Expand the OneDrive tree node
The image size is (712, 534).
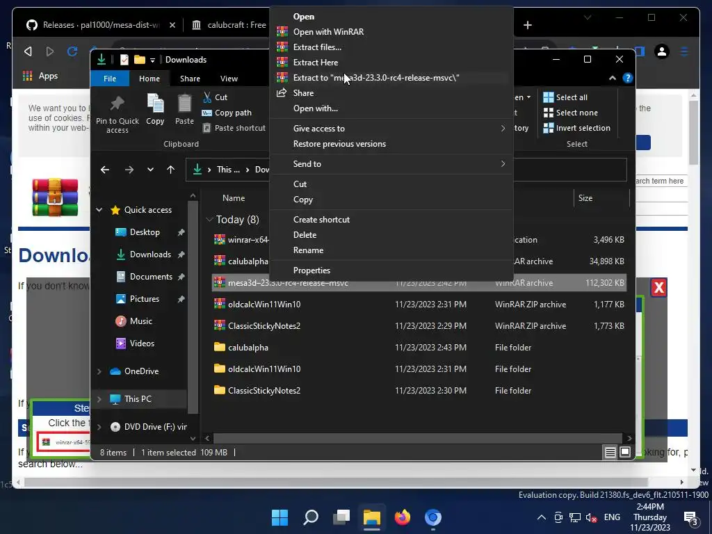[99, 371]
